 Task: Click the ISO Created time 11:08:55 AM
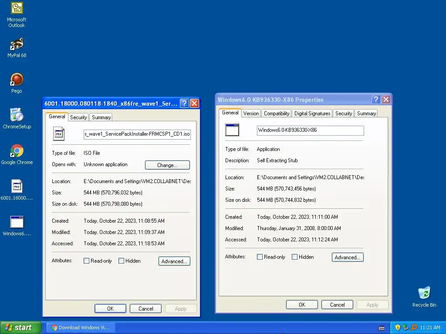click(124, 220)
